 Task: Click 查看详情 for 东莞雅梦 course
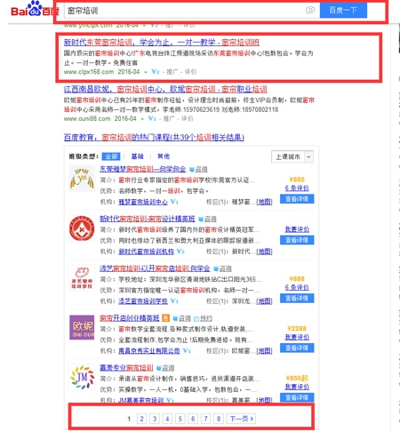[297, 199]
